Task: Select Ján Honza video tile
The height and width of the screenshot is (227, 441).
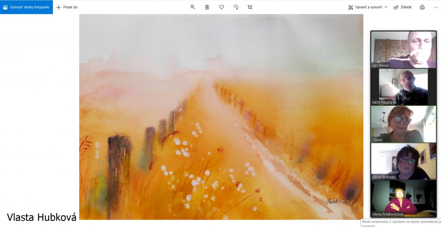Action: pos(404,50)
